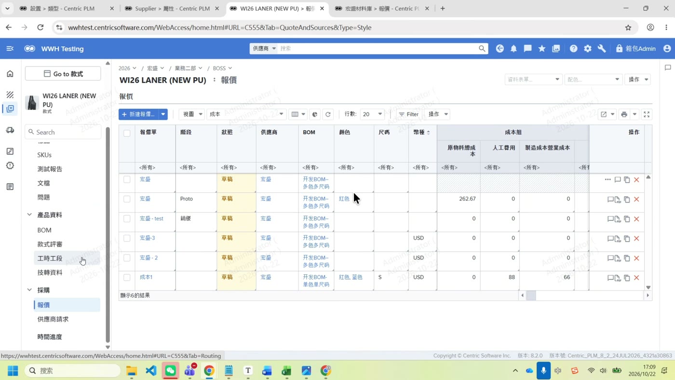Open the 成本 view selector dropdown
Image resolution: width=675 pixels, height=380 pixels.
(246, 114)
